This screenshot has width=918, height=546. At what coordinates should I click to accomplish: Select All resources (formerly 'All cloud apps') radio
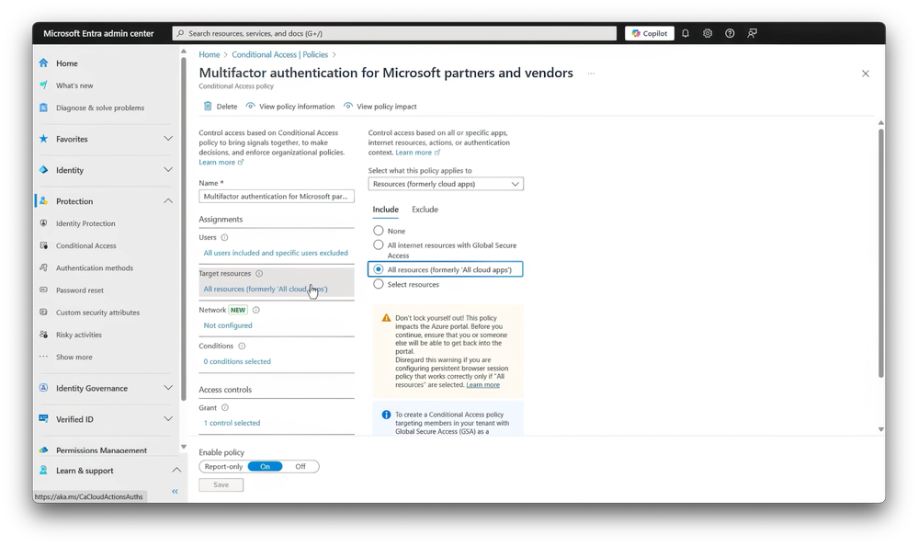[379, 269]
